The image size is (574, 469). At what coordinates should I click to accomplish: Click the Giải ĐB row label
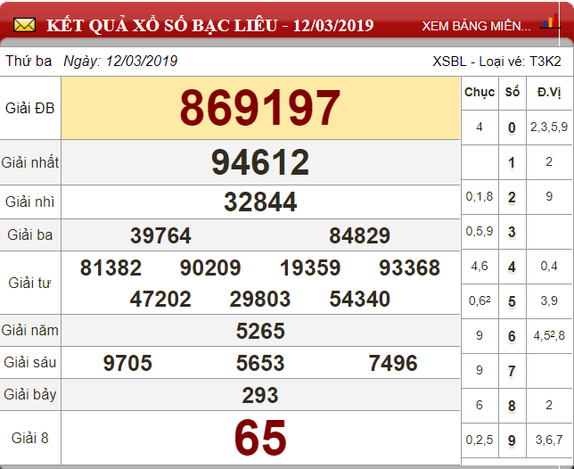[30, 109]
